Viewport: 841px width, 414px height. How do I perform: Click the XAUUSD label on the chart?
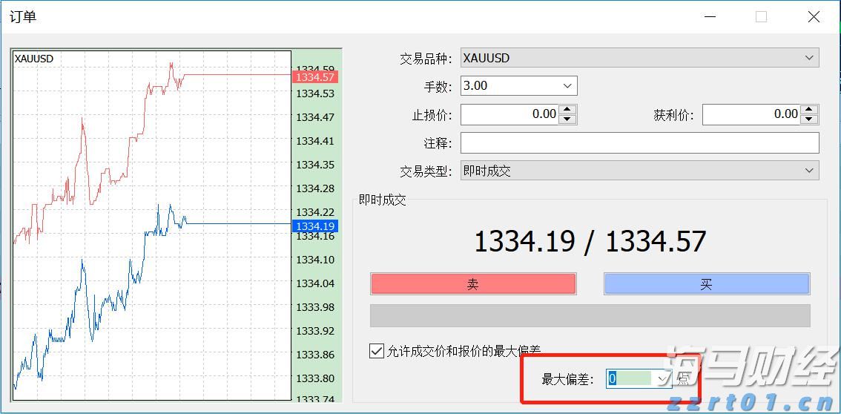(x=34, y=59)
